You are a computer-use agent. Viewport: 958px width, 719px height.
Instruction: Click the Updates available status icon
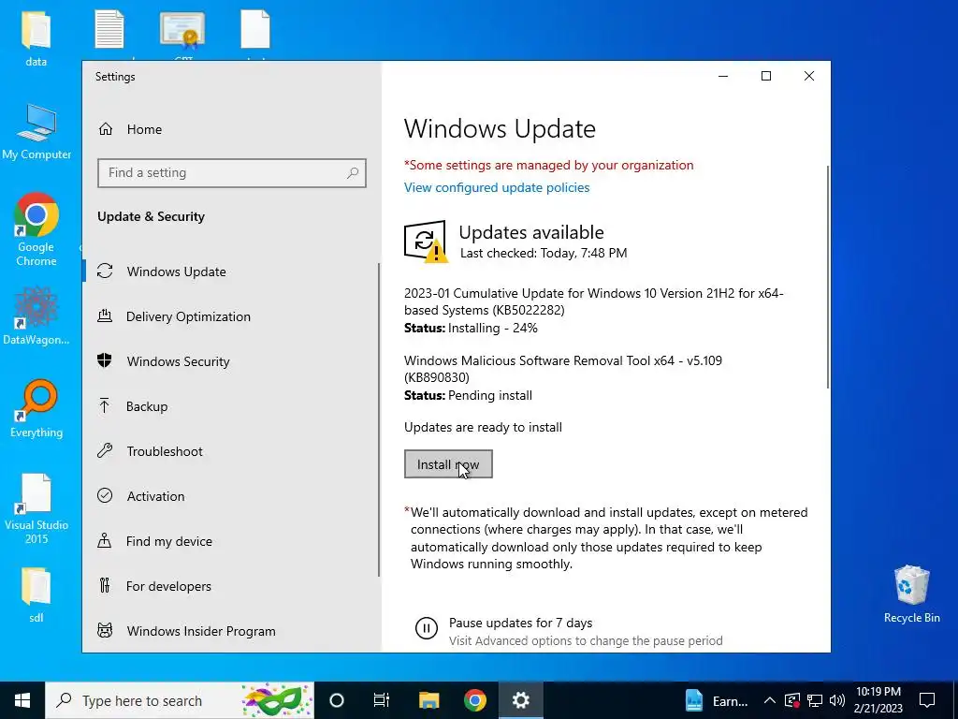pyautogui.click(x=426, y=242)
